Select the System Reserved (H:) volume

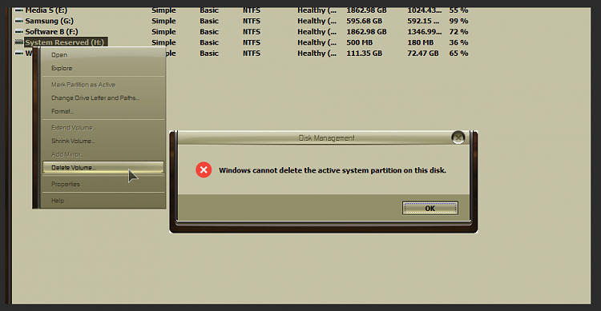click(65, 42)
